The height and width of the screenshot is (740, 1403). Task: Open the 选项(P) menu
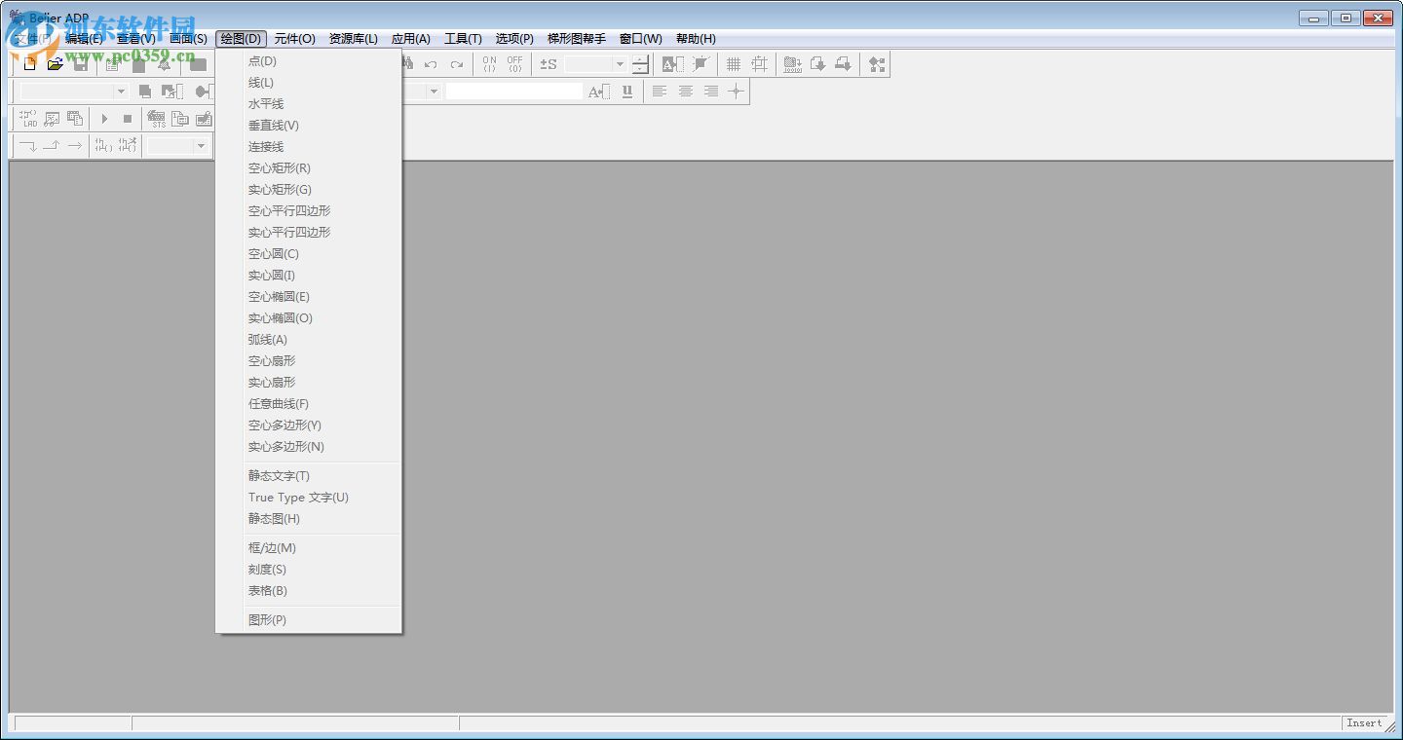point(515,39)
